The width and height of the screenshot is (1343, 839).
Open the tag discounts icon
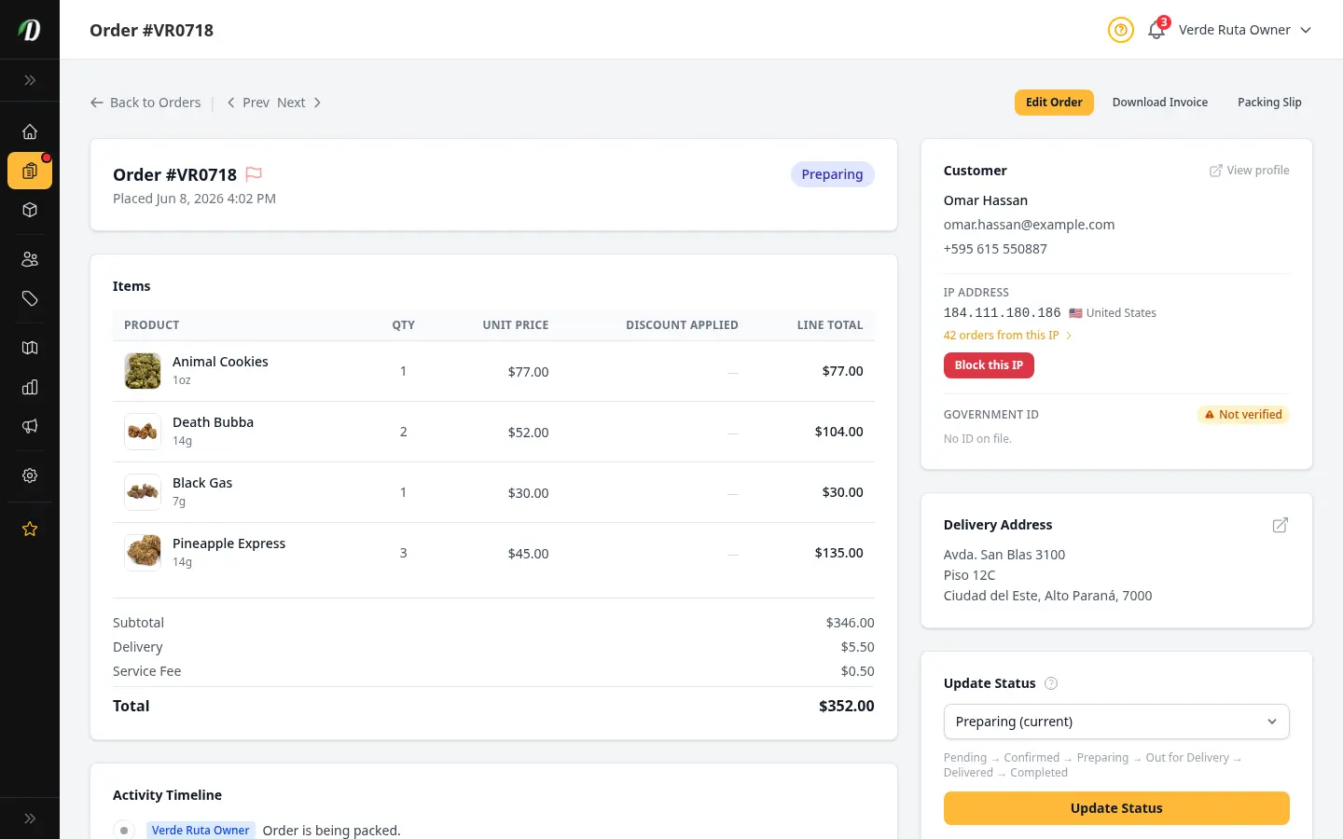point(30,298)
